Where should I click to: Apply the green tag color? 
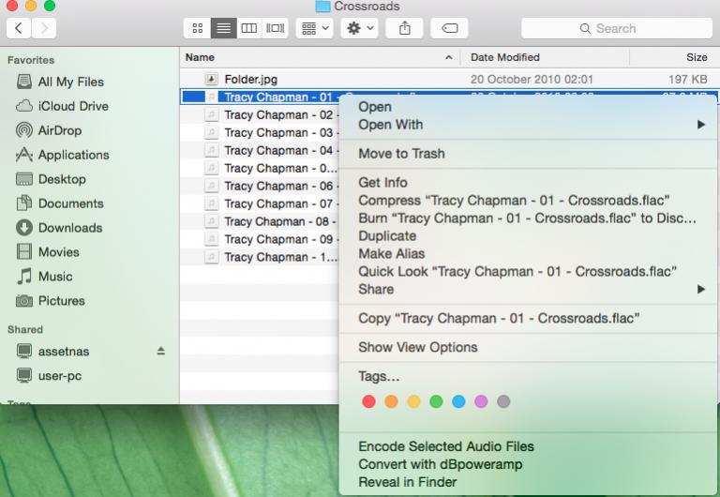(436, 401)
